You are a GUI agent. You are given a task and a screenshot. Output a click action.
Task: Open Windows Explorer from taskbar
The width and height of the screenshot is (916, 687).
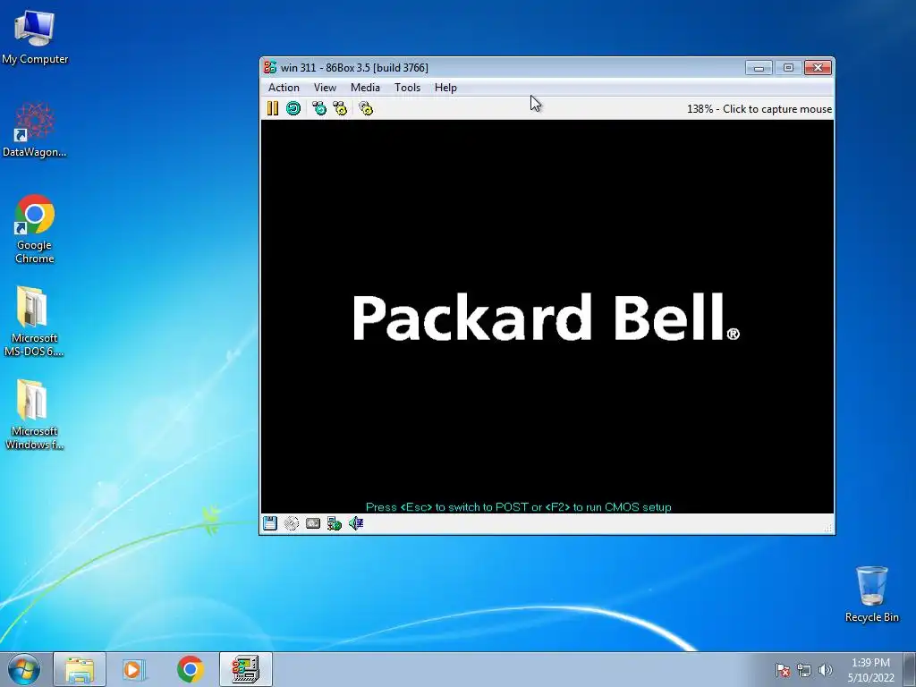(x=80, y=669)
